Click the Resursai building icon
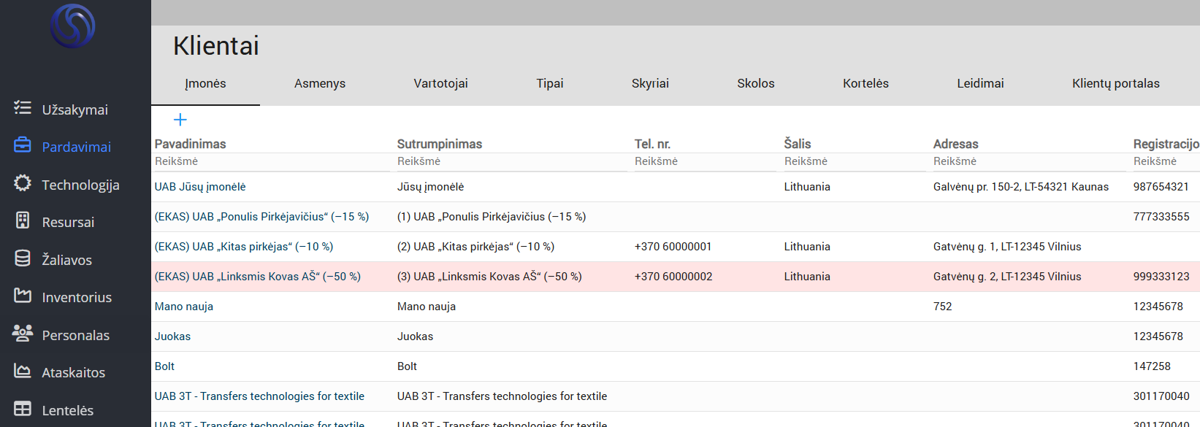 click(23, 221)
